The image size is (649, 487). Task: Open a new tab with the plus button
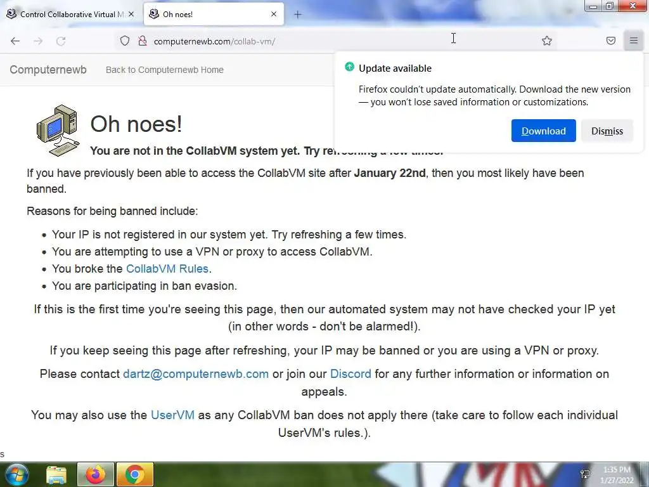[298, 15]
